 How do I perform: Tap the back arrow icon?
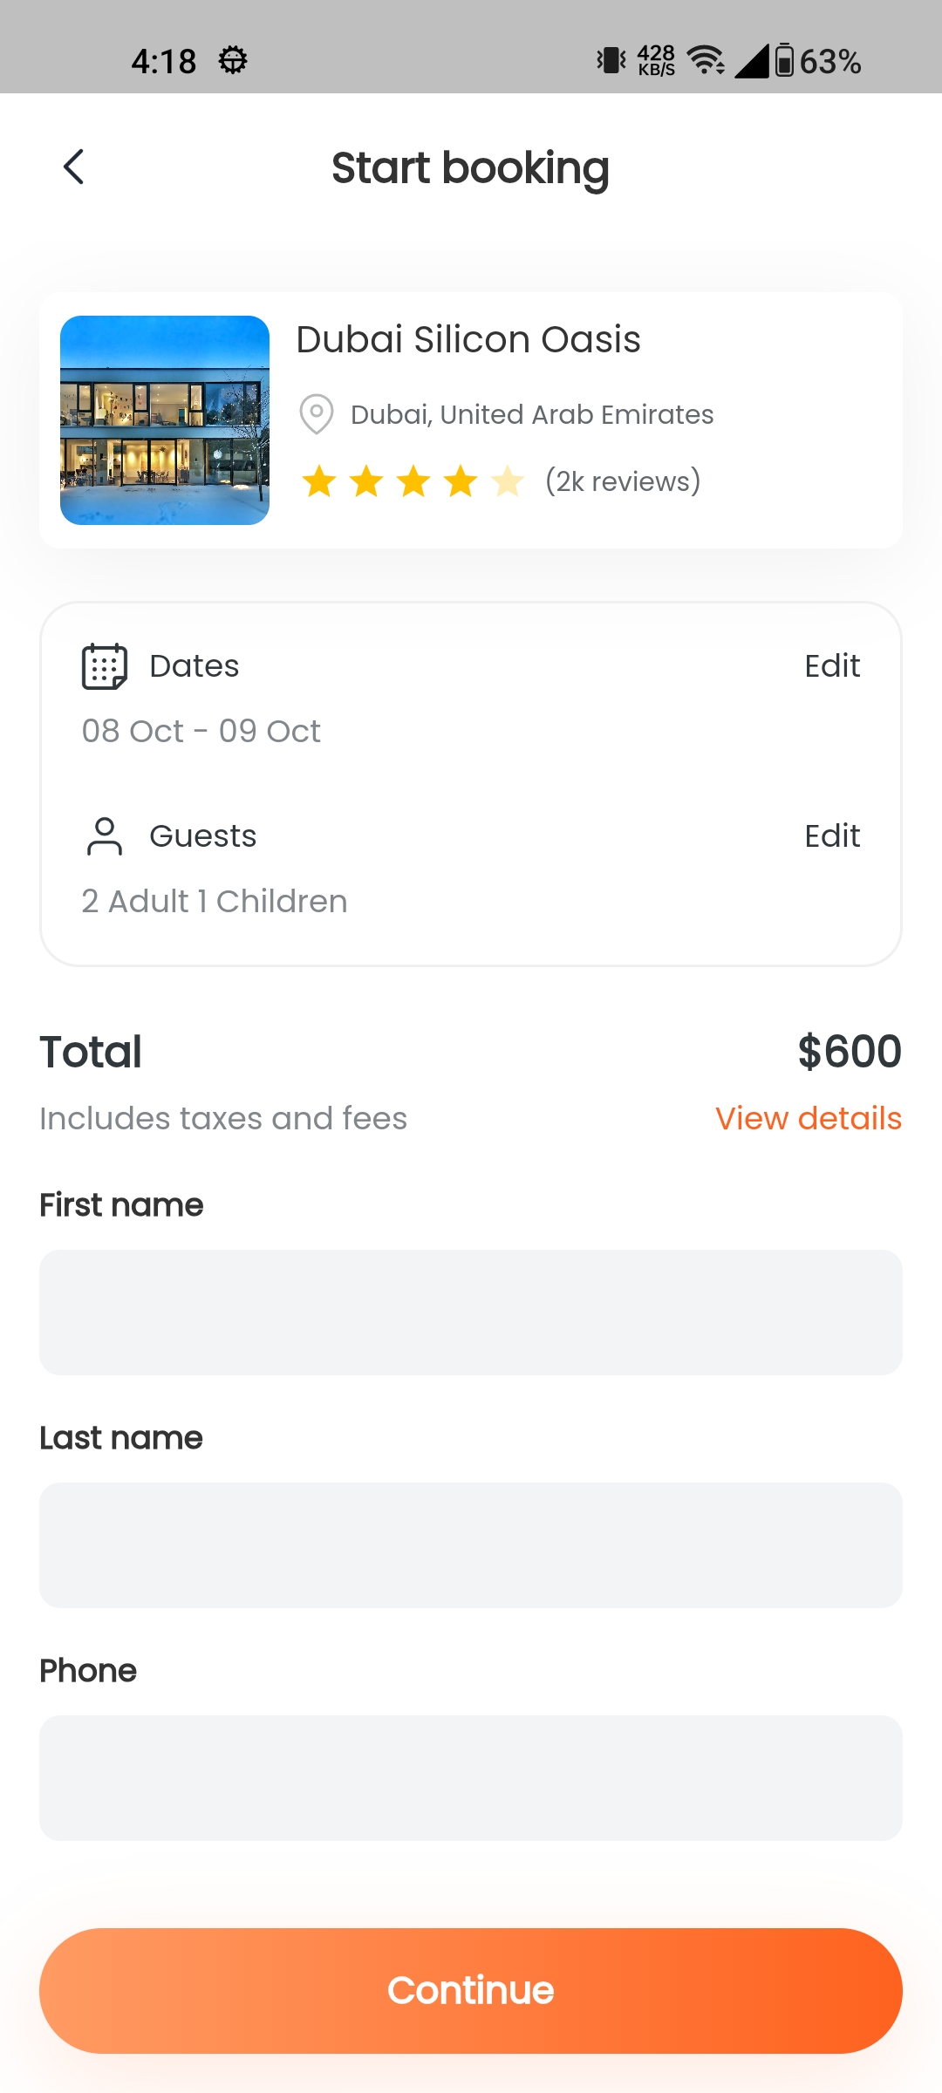(74, 167)
